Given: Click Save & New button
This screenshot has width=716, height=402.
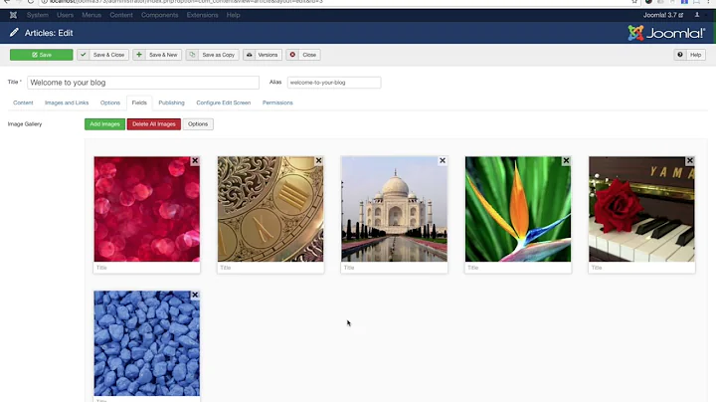Looking at the screenshot, I should (157, 55).
